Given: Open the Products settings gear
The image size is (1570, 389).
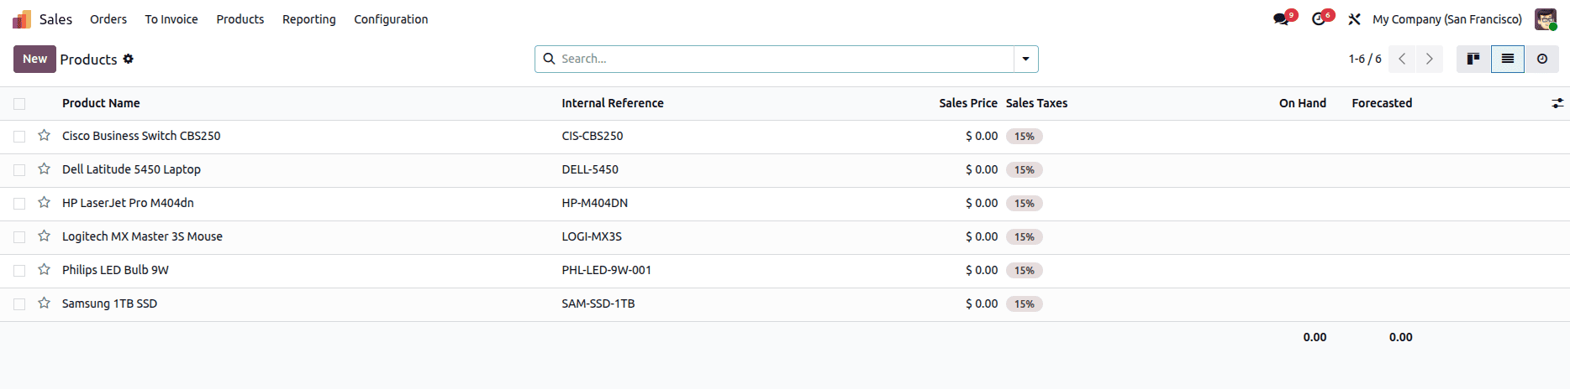Looking at the screenshot, I should pos(128,59).
